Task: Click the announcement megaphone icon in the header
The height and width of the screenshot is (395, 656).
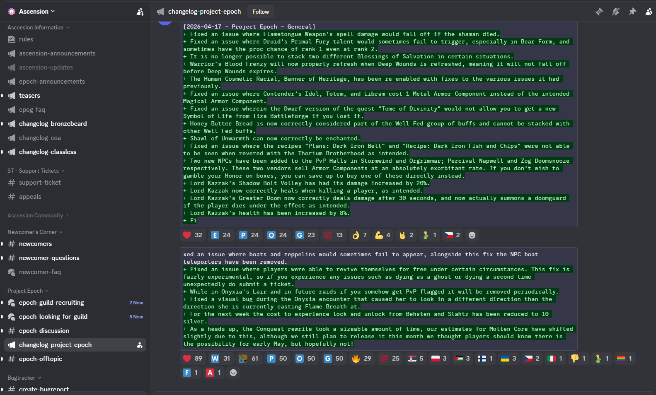Action: pyautogui.click(x=160, y=12)
